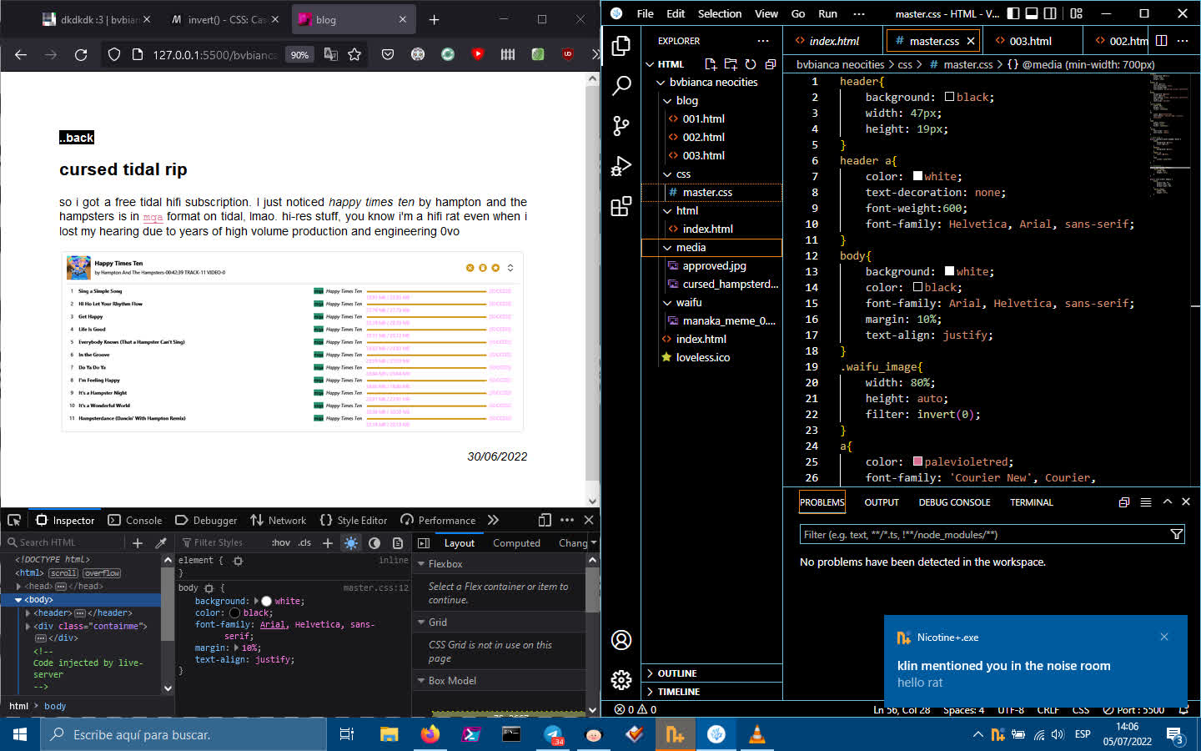Open the Extensions view in VS Code
The image size is (1201, 751).
621,206
